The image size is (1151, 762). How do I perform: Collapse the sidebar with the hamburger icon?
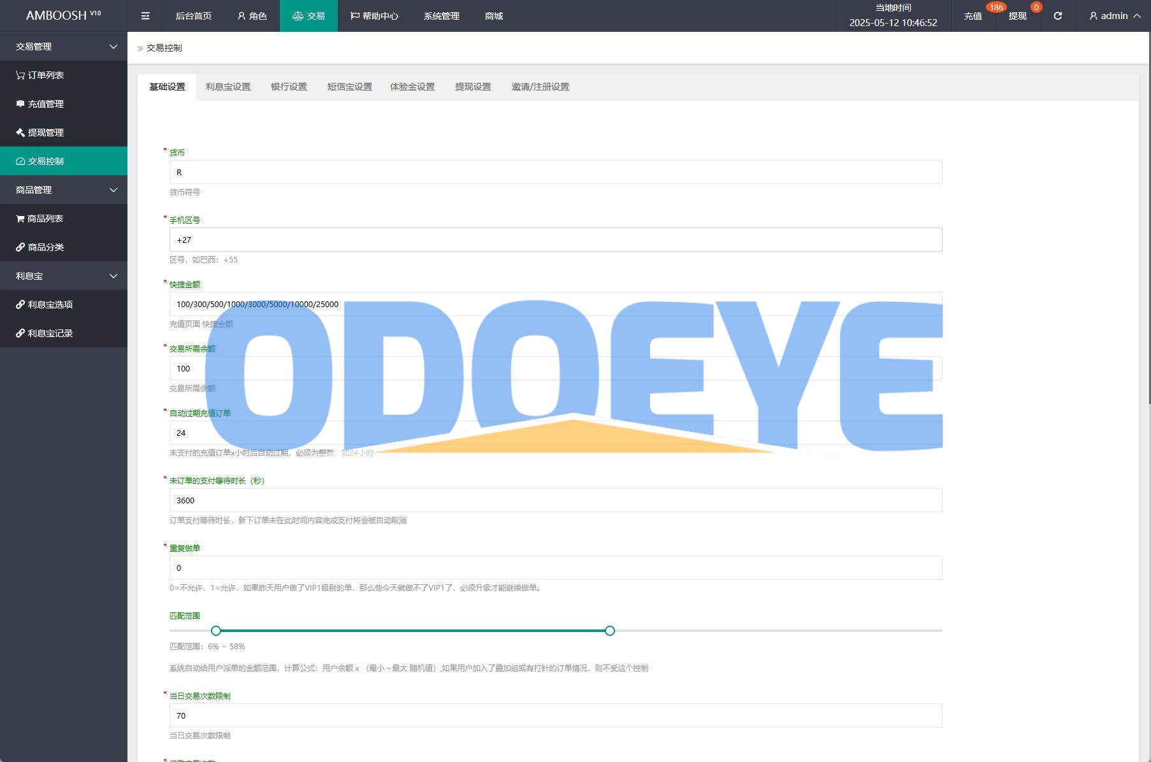coord(145,16)
